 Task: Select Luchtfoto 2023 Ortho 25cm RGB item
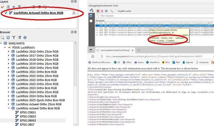(x=37, y=84)
